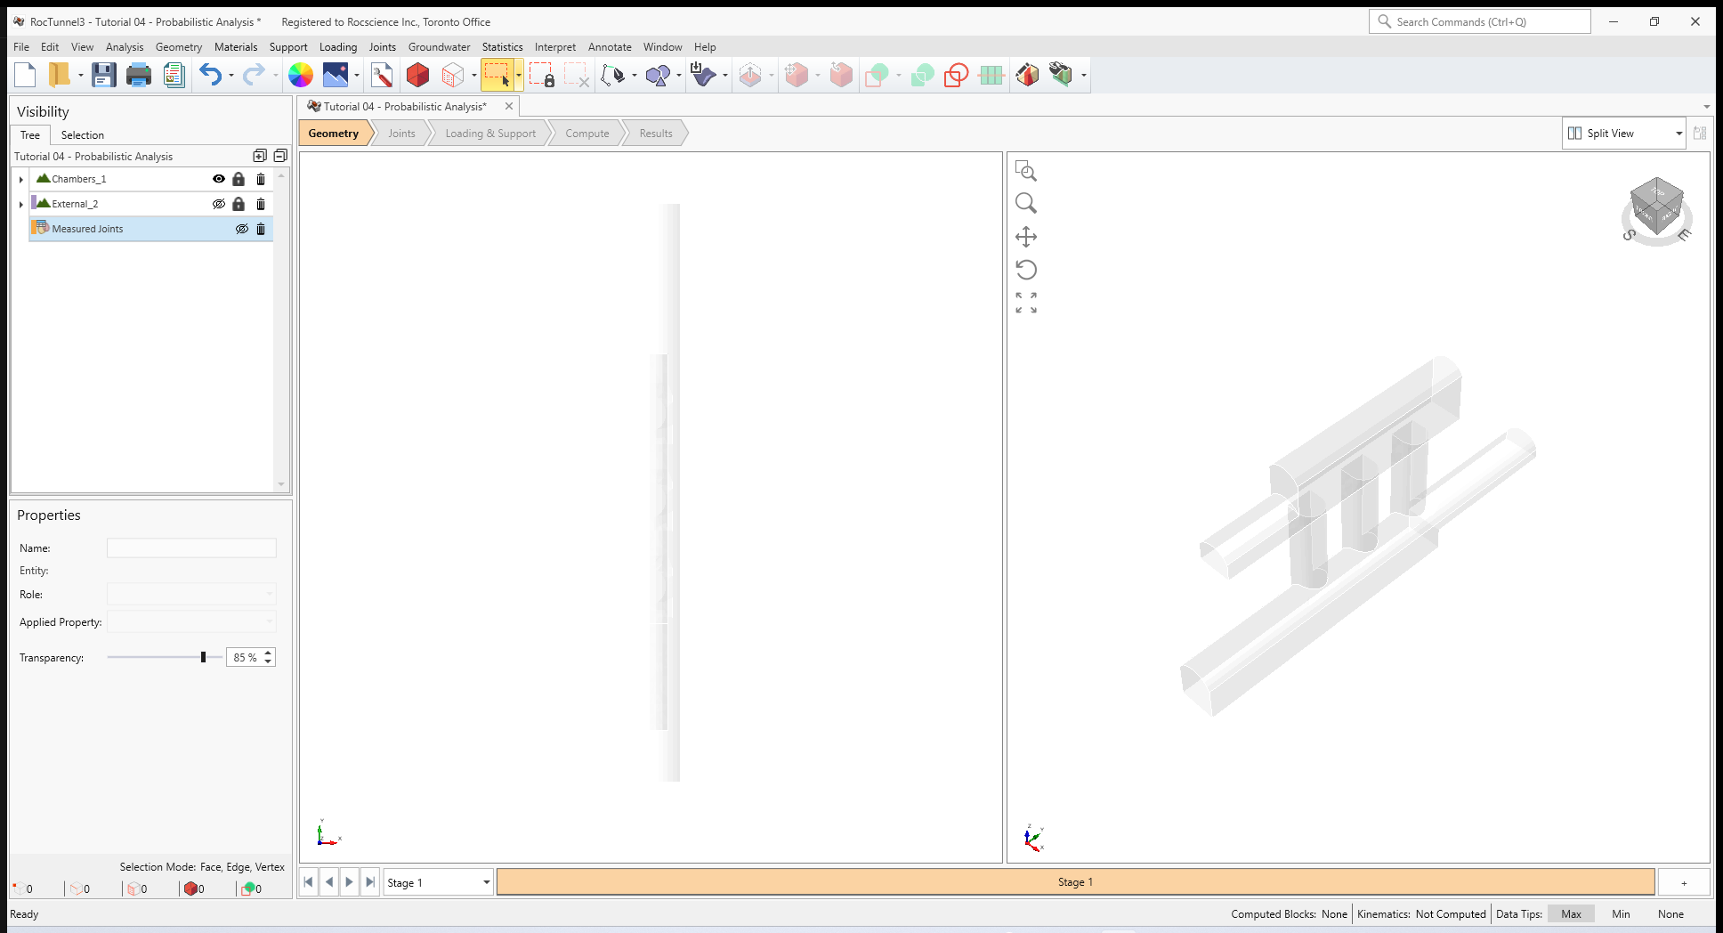Open the polyline pen tool dropdown arrow
This screenshot has height=933, width=1723.
[x=634, y=76]
